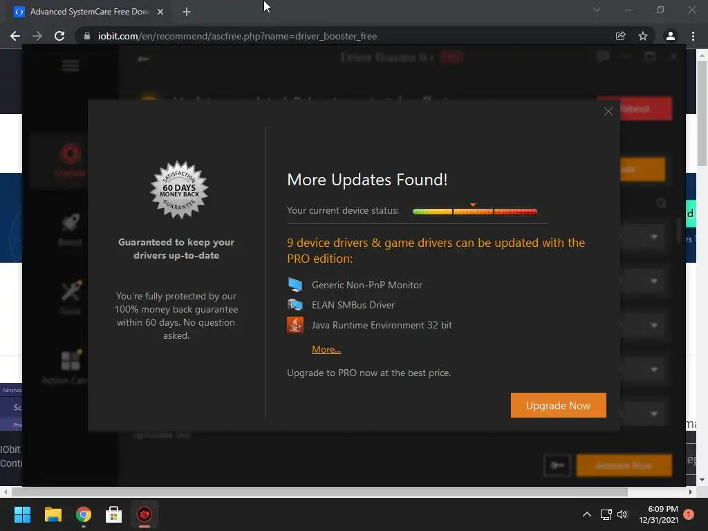Viewport: 708px width, 531px height.
Task: Open File Explorer from taskbar
Action: click(x=53, y=514)
